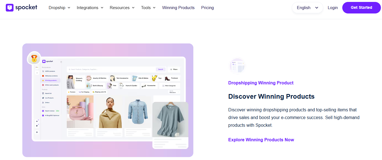
Task: Click the Spocket logo in the navbar
Action: click(22, 7)
